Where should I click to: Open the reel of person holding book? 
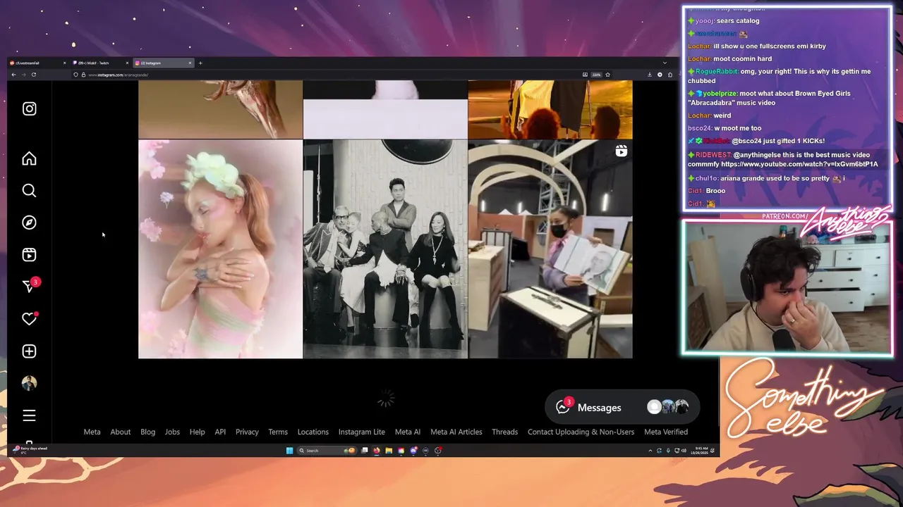tap(550, 249)
